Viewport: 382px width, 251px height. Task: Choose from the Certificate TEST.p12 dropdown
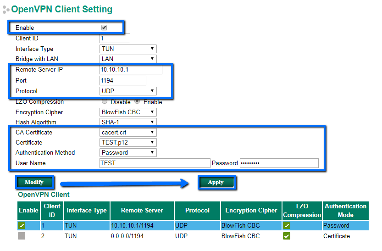click(x=128, y=143)
